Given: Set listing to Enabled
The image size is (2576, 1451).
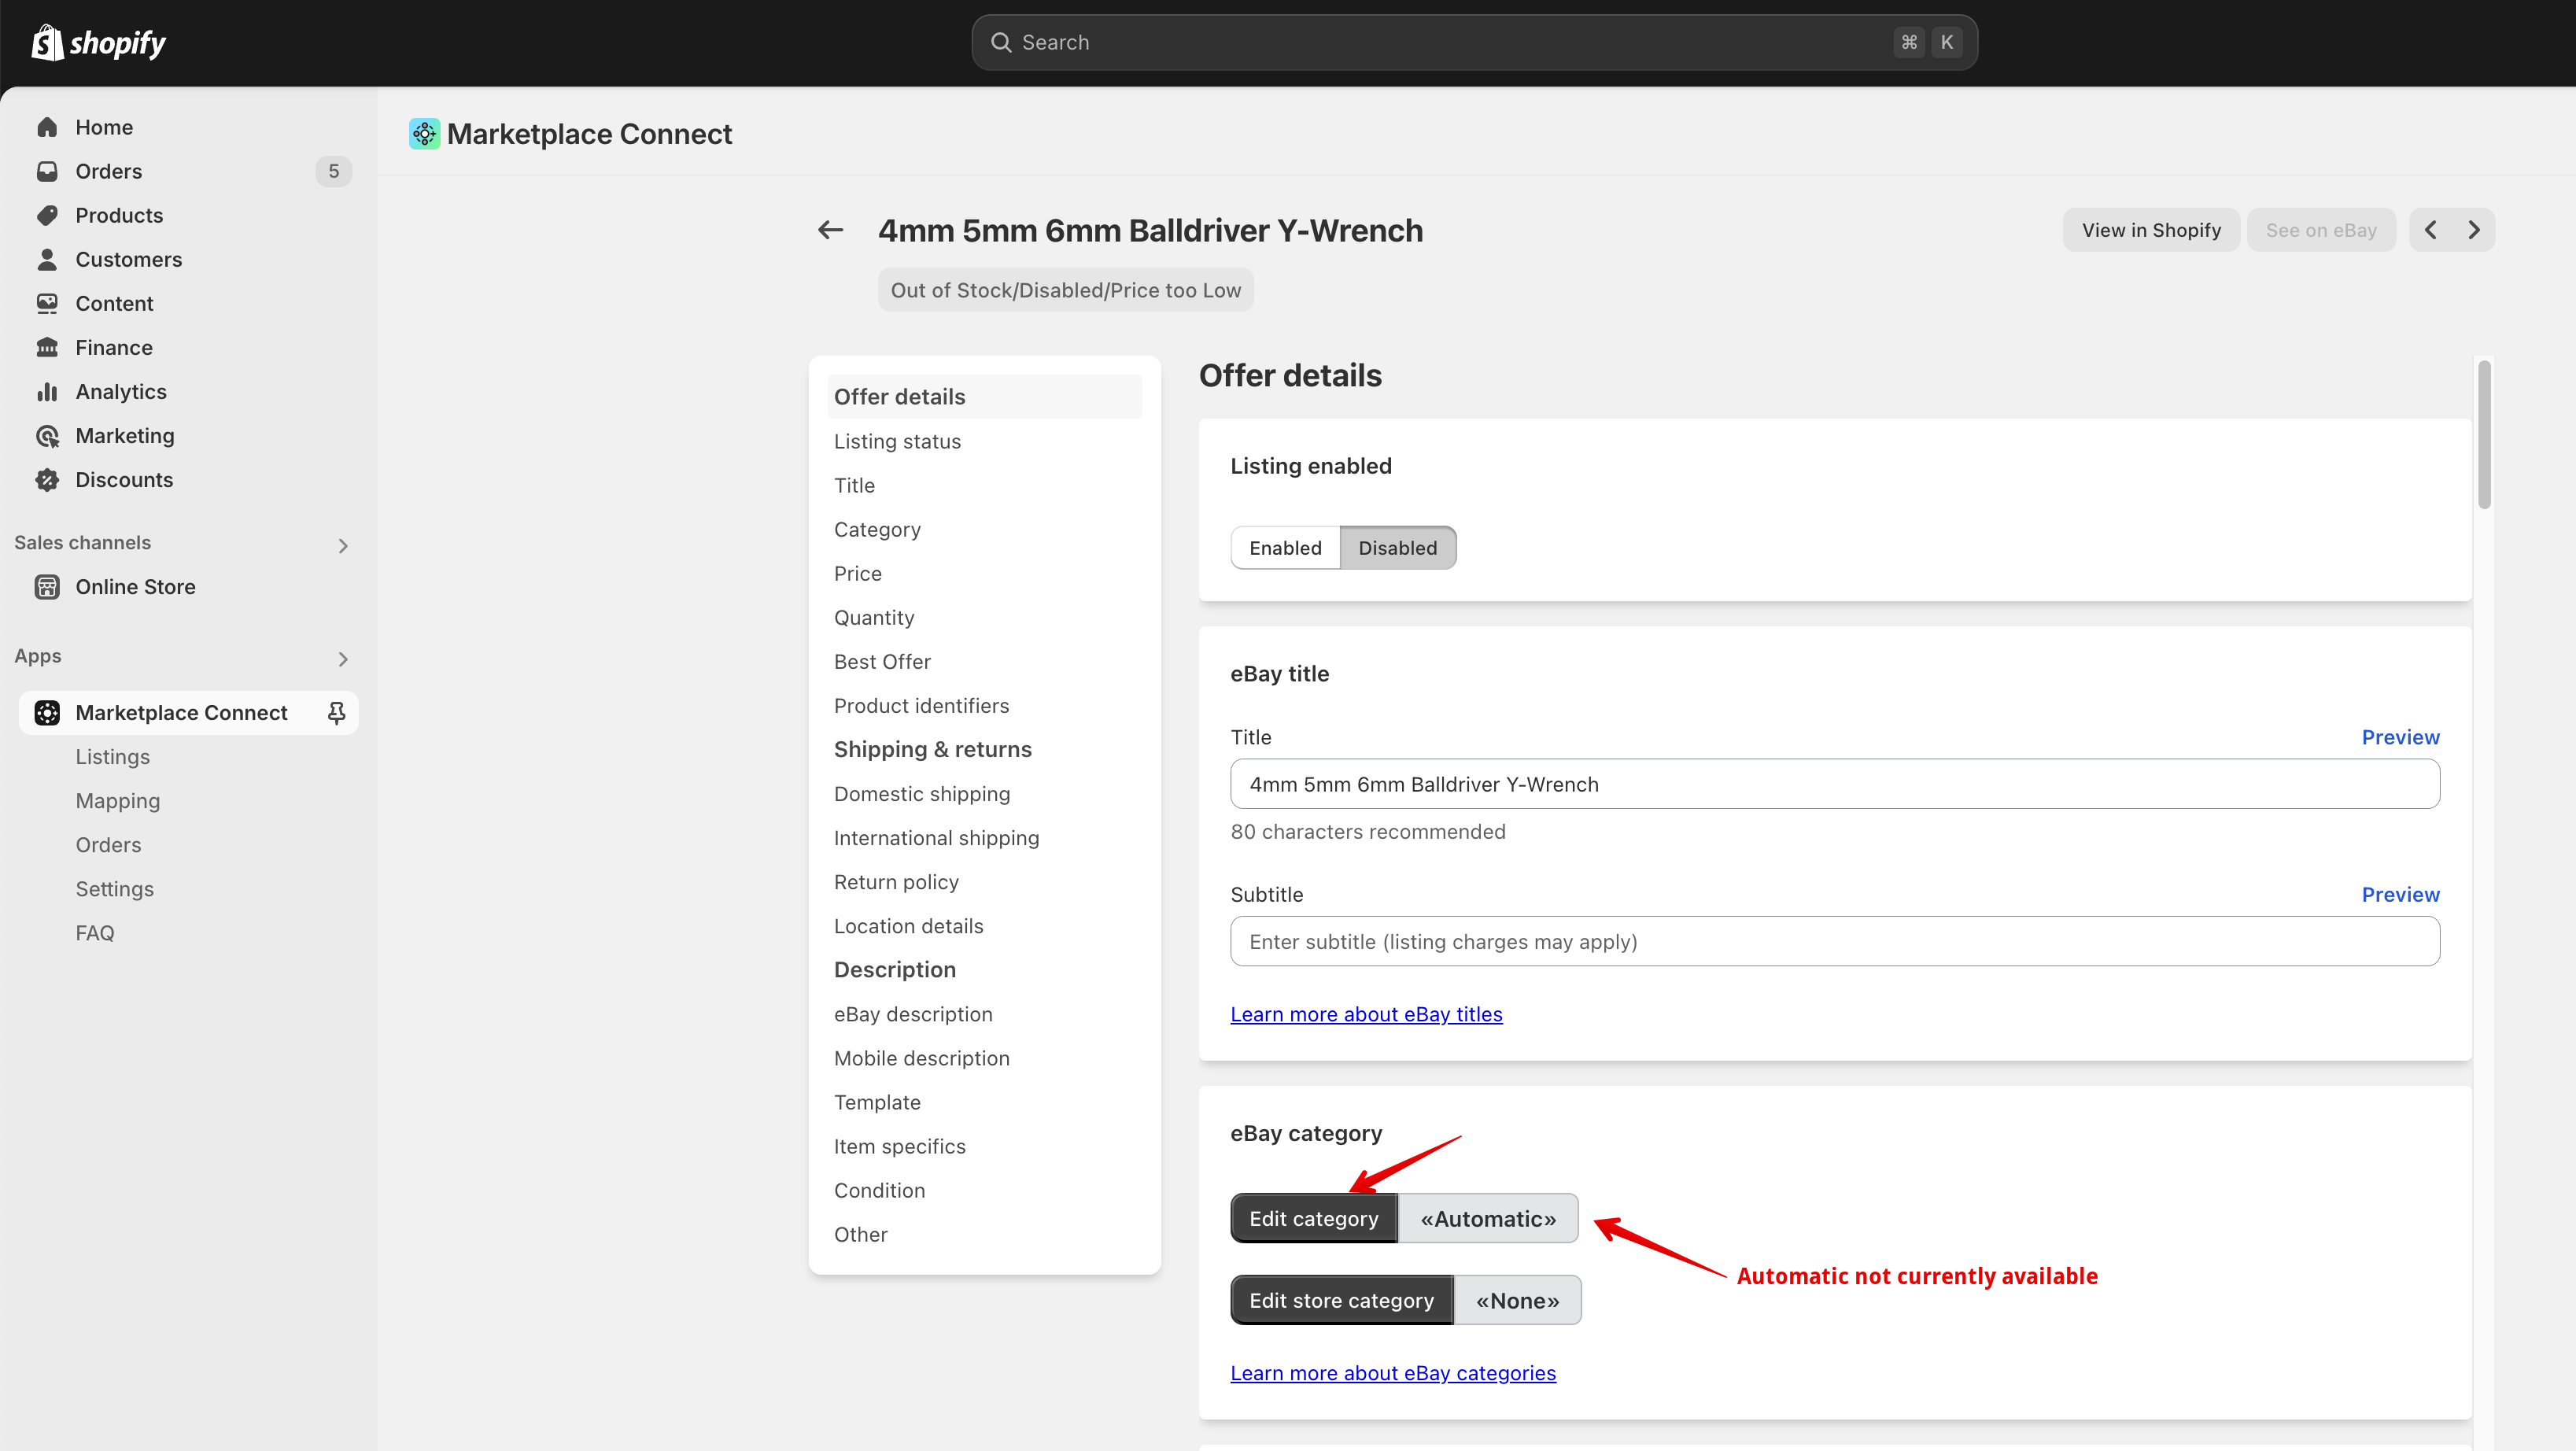Looking at the screenshot, I should pos(1285,547).
